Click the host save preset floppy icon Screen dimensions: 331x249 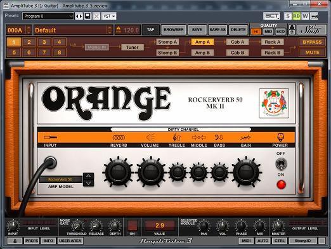[88, 16]
